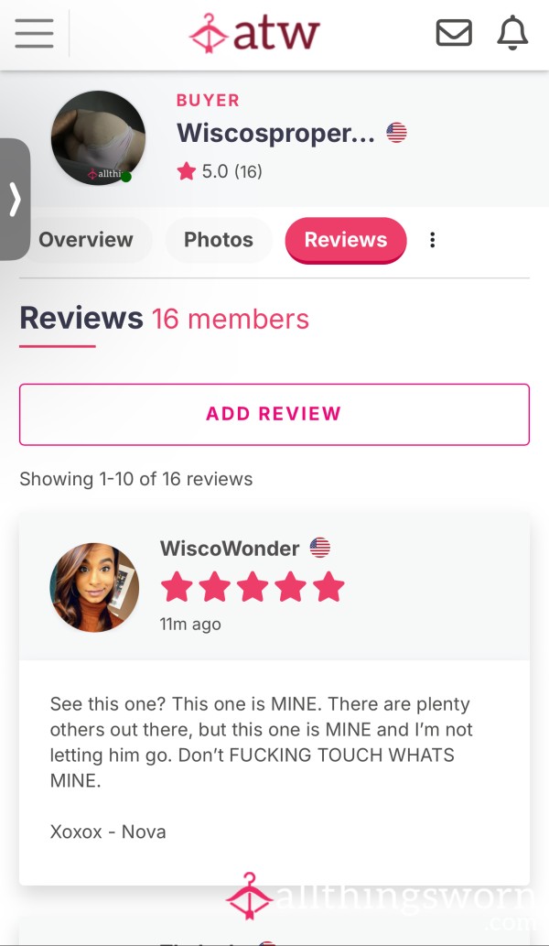This screenshot has height=946, width=549.
Task: Click the Wiscosproper profile name
Action: click(275, 133)
